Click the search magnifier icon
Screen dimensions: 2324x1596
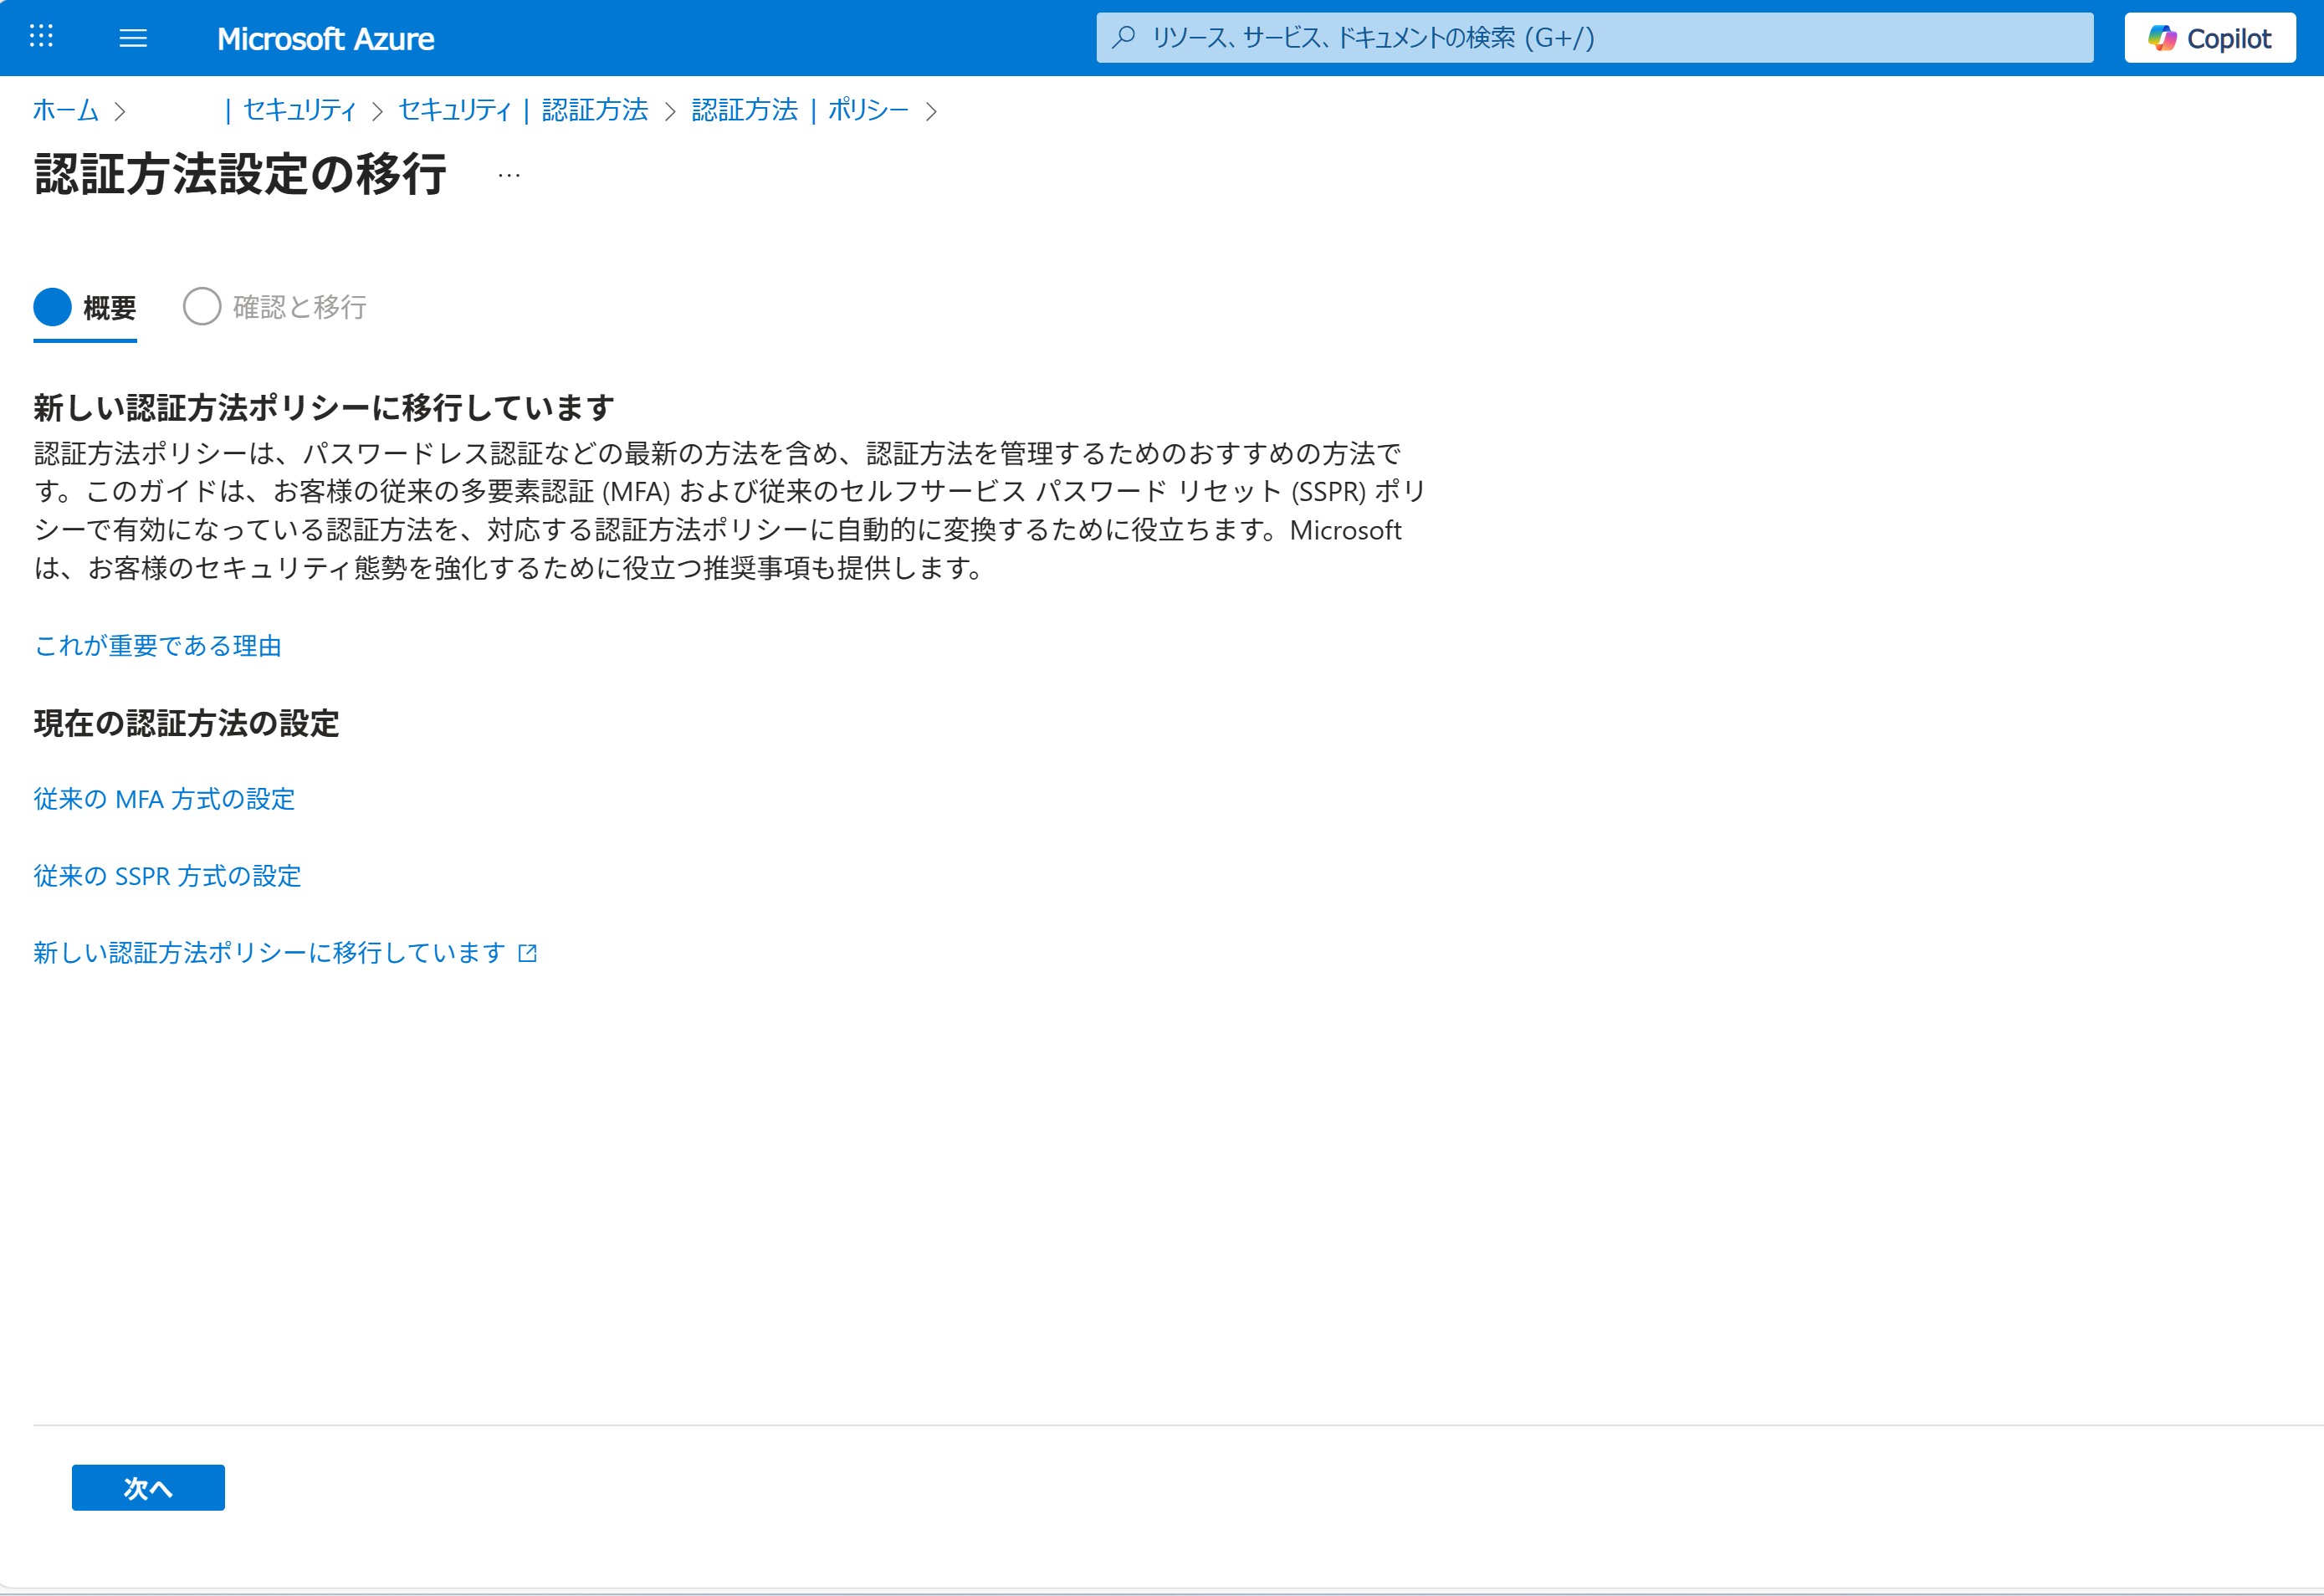click(x=1124, y=38)
